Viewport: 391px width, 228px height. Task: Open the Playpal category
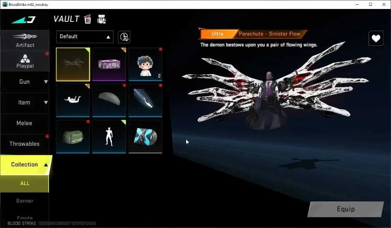(x=25, y=61)
